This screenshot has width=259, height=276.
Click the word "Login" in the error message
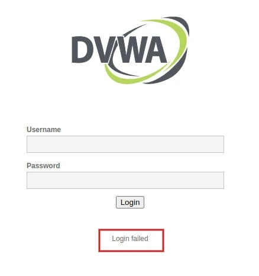coord(121,239)
